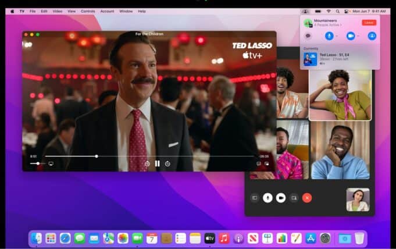Expand the 4 People Active details
This screenshot has height=249, width=396.
click(327, 25)
